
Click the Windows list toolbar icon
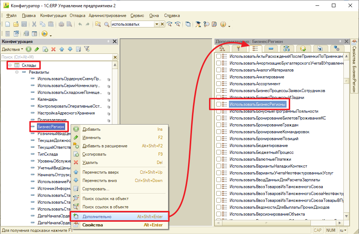pos(188,24)
